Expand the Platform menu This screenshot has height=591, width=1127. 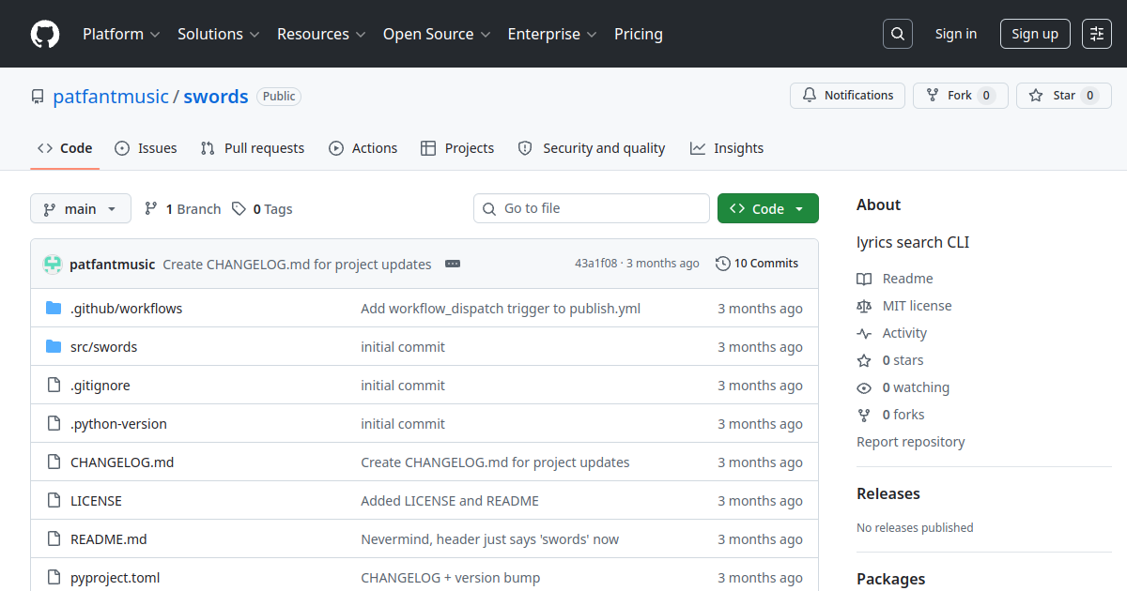coord(121,34)
